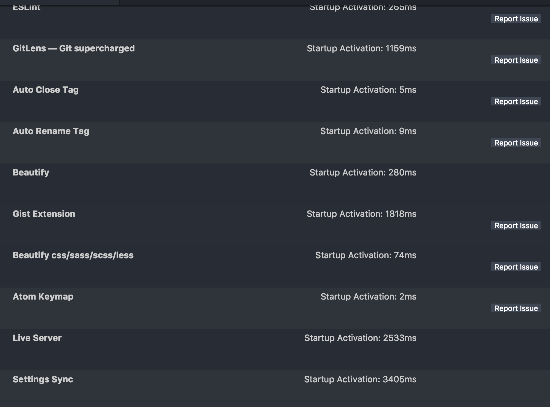The image size is (550, 407).
Task: Click the Startup Activation value for Live Server
Action: (360, 338)
